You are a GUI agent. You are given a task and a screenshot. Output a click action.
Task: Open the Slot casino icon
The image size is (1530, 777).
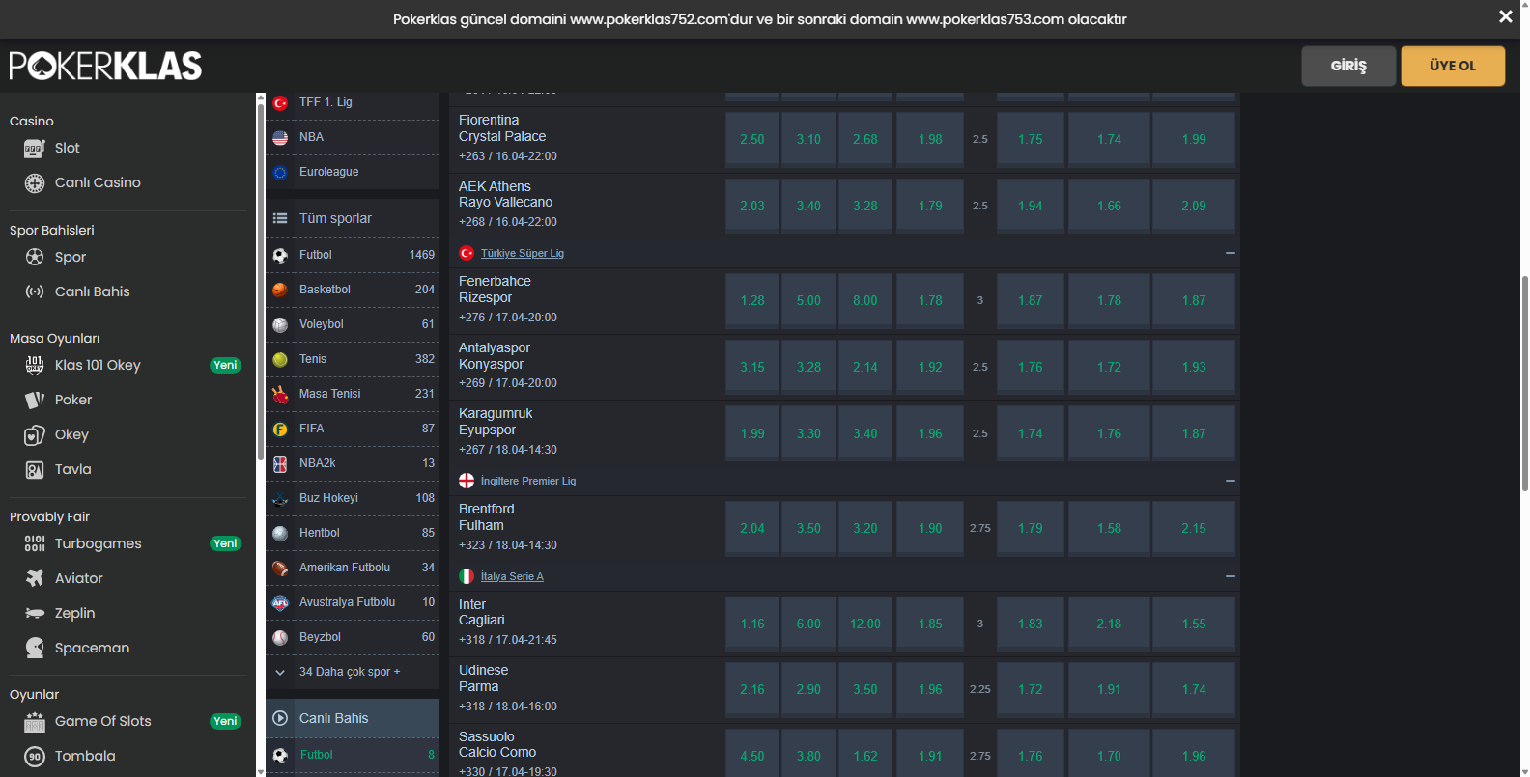35,148
